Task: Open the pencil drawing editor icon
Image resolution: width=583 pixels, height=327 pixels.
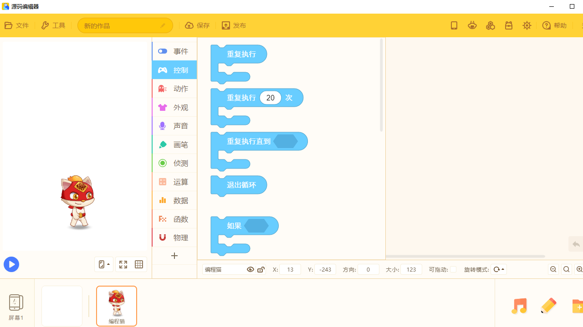Action: [548, 306]
